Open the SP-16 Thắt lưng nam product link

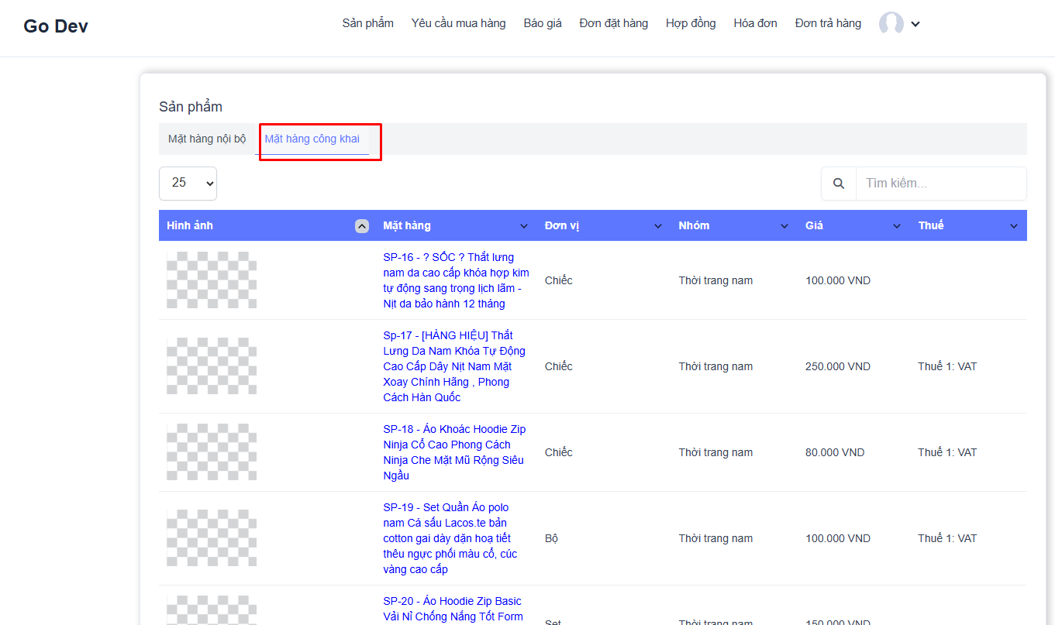click(456, 280)
